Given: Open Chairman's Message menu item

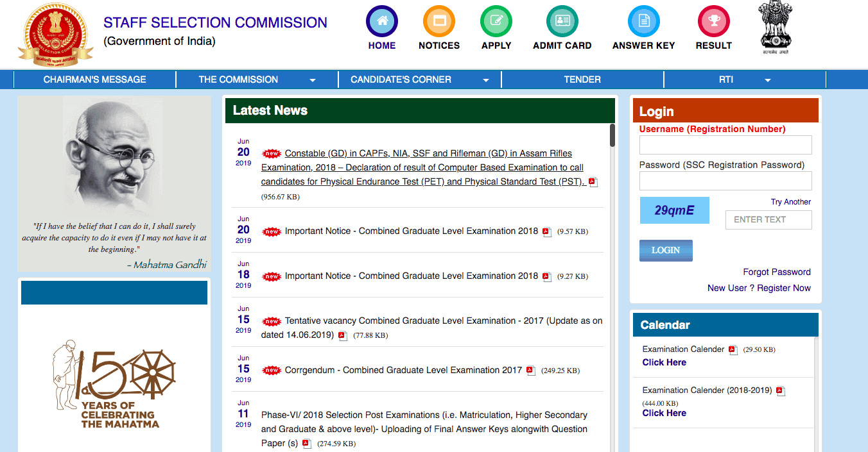Looking at the screenshot, I should click(x=94, y=80).
